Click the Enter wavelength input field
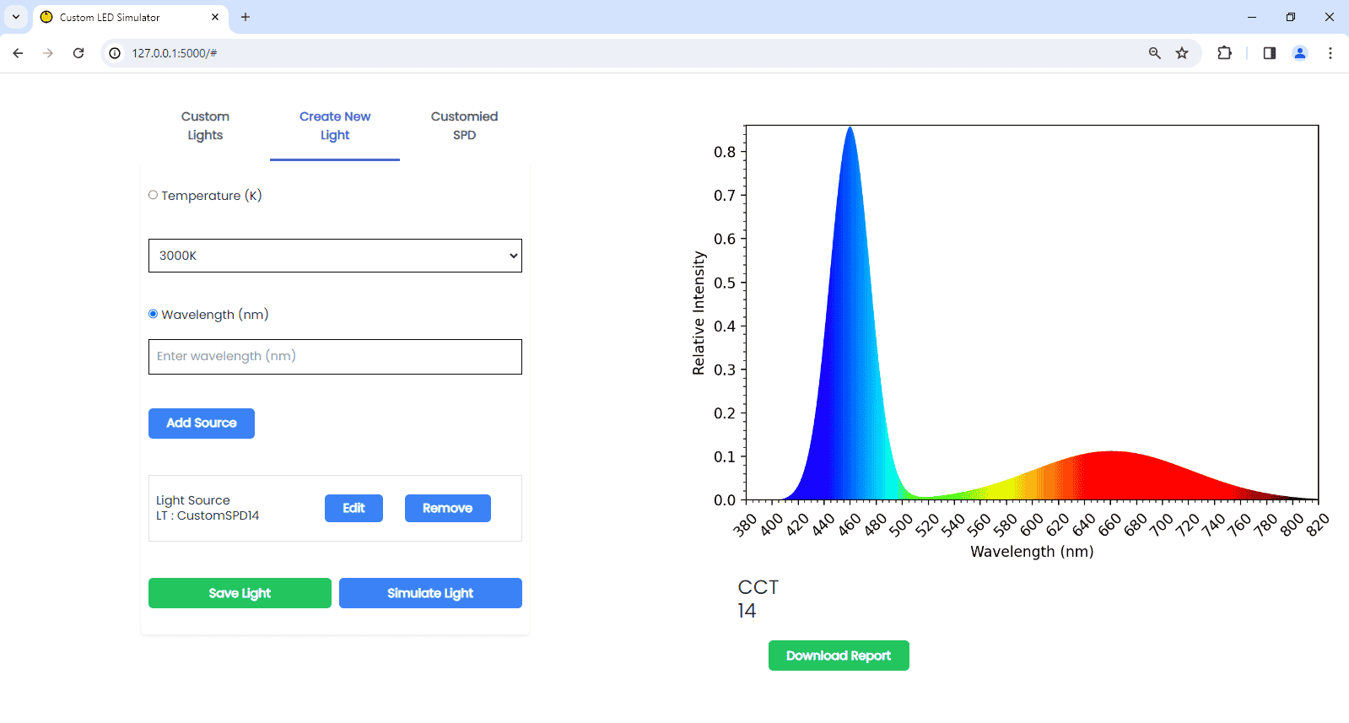Image resolution: width=1349 pixels, height=723 pixels. coord(335,357)
